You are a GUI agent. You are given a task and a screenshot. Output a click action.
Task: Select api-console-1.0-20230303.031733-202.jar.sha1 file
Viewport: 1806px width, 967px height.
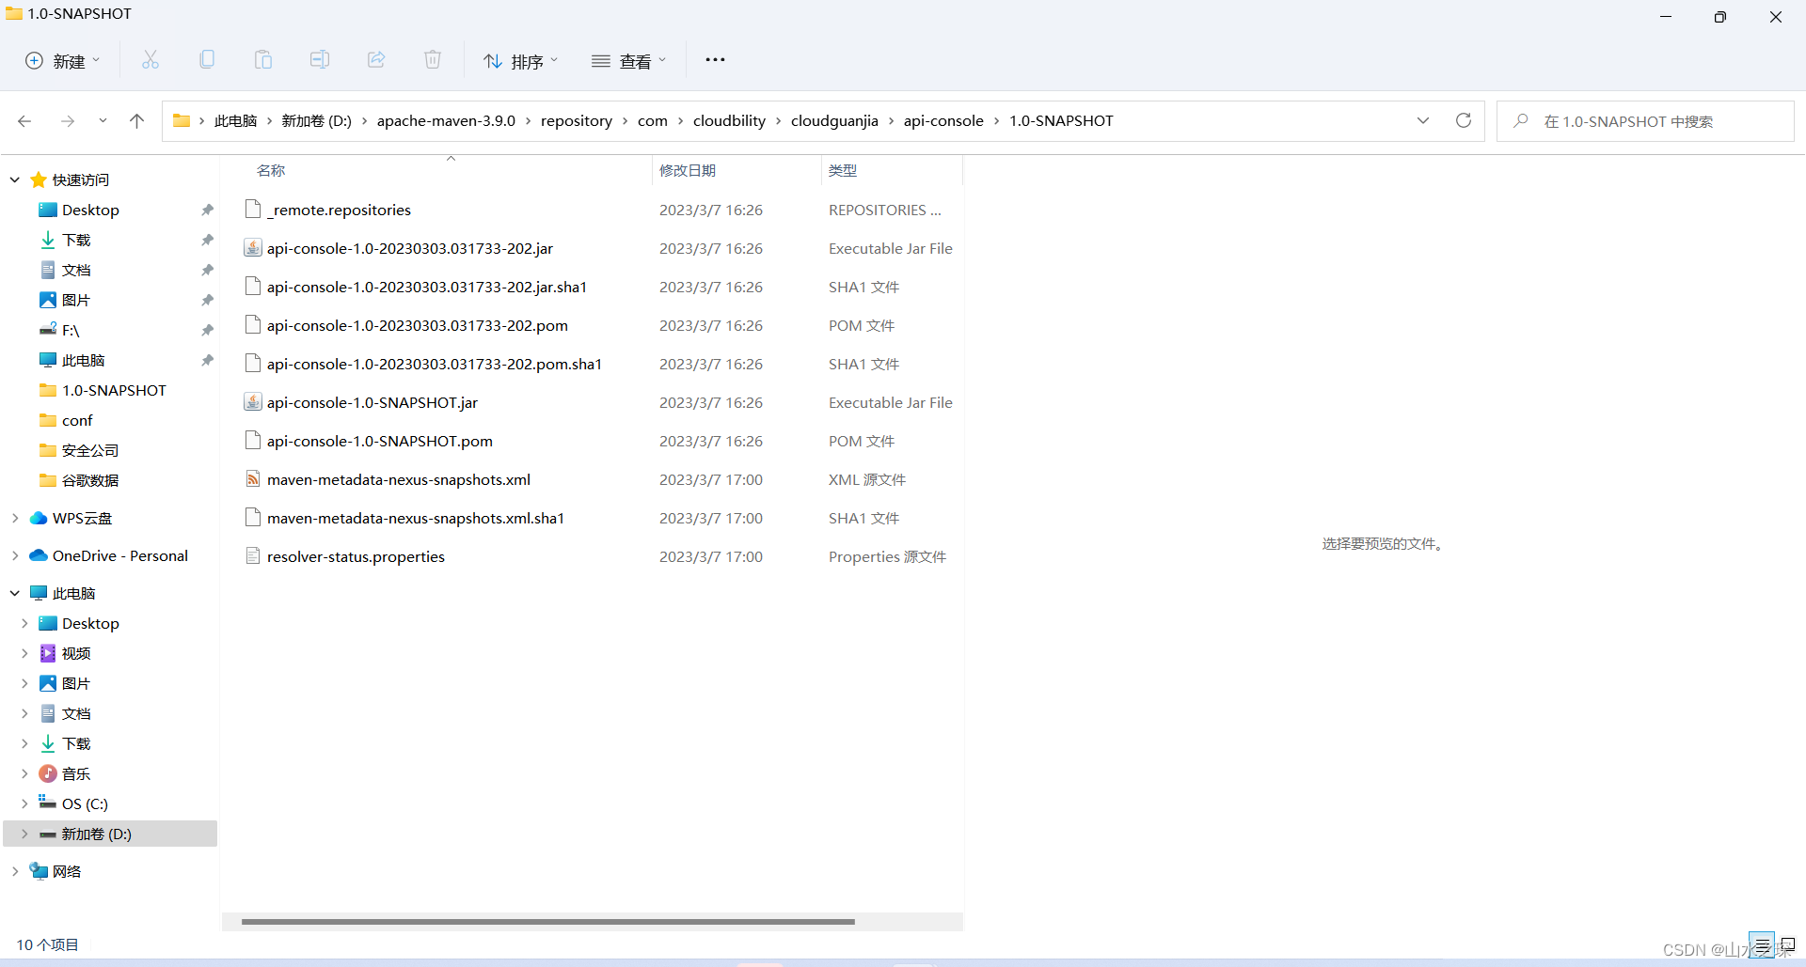coord(426,287)
